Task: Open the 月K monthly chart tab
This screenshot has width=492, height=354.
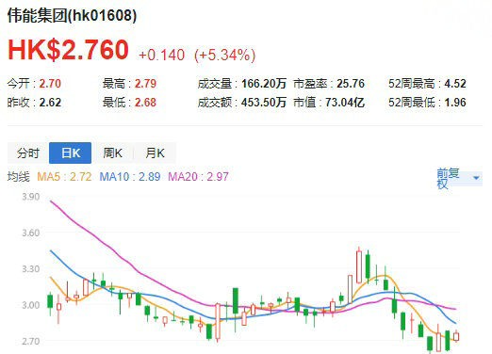Action: point(155,153)
